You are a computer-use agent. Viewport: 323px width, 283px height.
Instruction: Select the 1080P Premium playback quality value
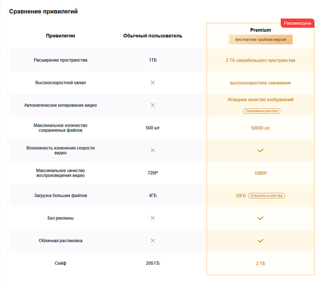(260, 173)
